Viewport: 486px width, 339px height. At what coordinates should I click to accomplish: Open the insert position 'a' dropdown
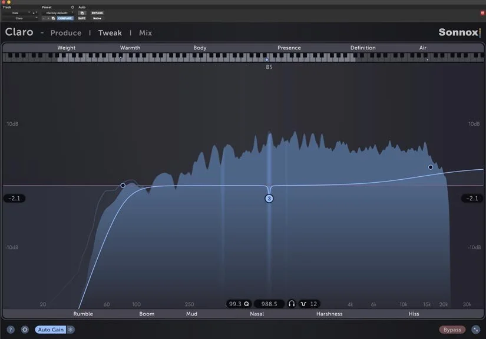pos(34,13)
